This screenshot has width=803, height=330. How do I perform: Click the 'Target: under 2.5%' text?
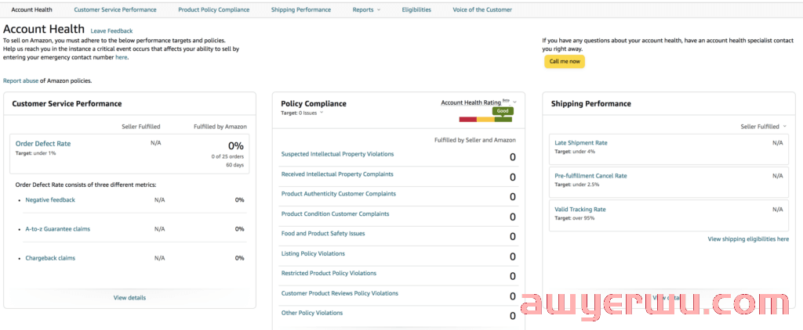point(576,185)
